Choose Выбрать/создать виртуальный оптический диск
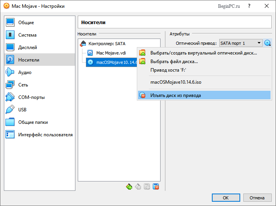The height and width of the screenshot is (206, 276). point(204,53)
